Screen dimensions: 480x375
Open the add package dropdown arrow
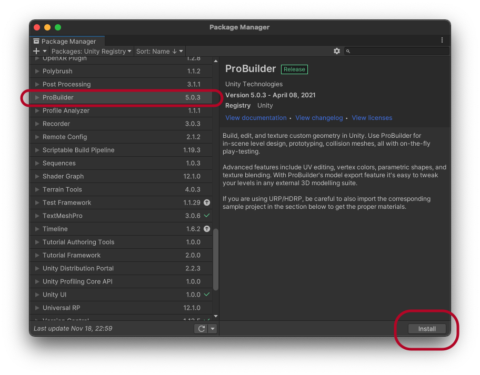pyautogui.click(x=45, y=51)
